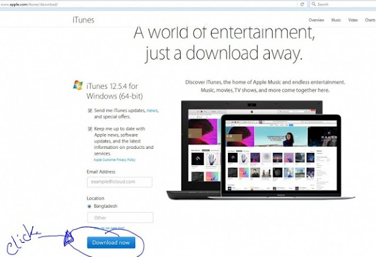Focus the Email Address input field
Screen dimensions: 376x257
tap(120, 182)
